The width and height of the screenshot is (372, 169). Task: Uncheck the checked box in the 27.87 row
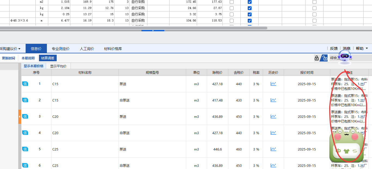(x=249, y=8)
